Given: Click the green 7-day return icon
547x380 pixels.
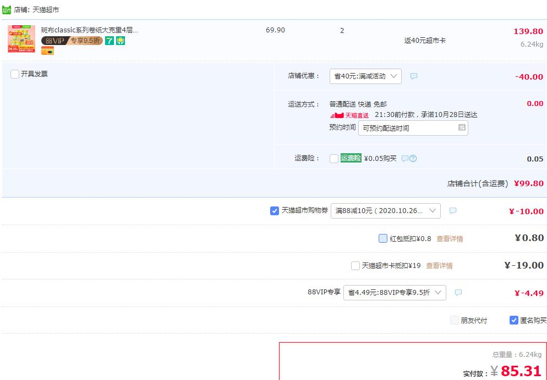Looking at the screenshot, I should 110,41.
